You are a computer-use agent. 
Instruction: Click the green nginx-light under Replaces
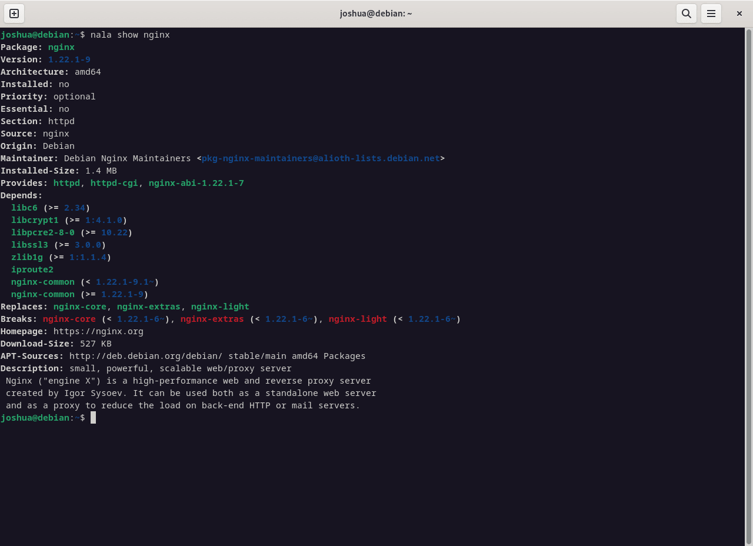pos(220,307)
